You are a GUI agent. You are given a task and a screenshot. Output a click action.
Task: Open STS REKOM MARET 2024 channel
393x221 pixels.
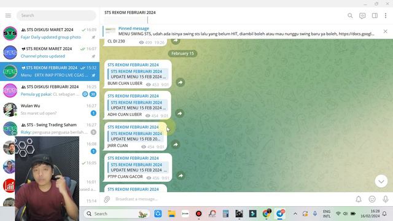50,52
